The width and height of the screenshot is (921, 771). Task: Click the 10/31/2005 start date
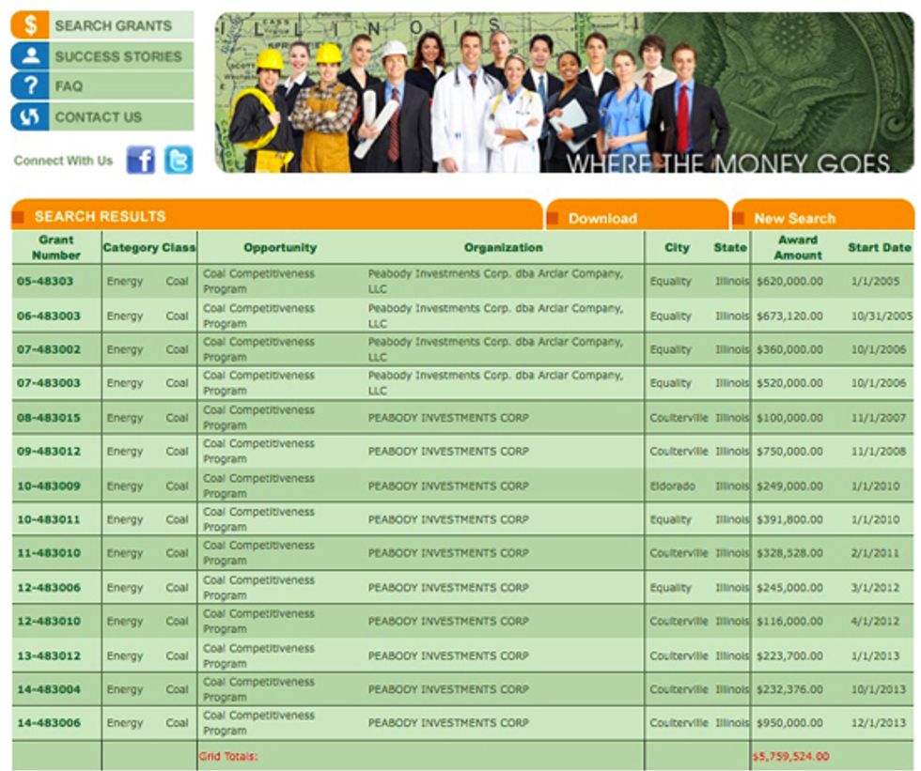(882, 316)
